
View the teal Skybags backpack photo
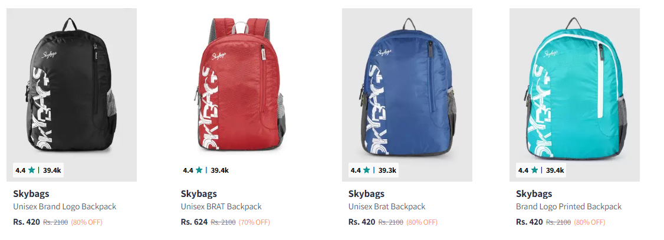point(574,88)
